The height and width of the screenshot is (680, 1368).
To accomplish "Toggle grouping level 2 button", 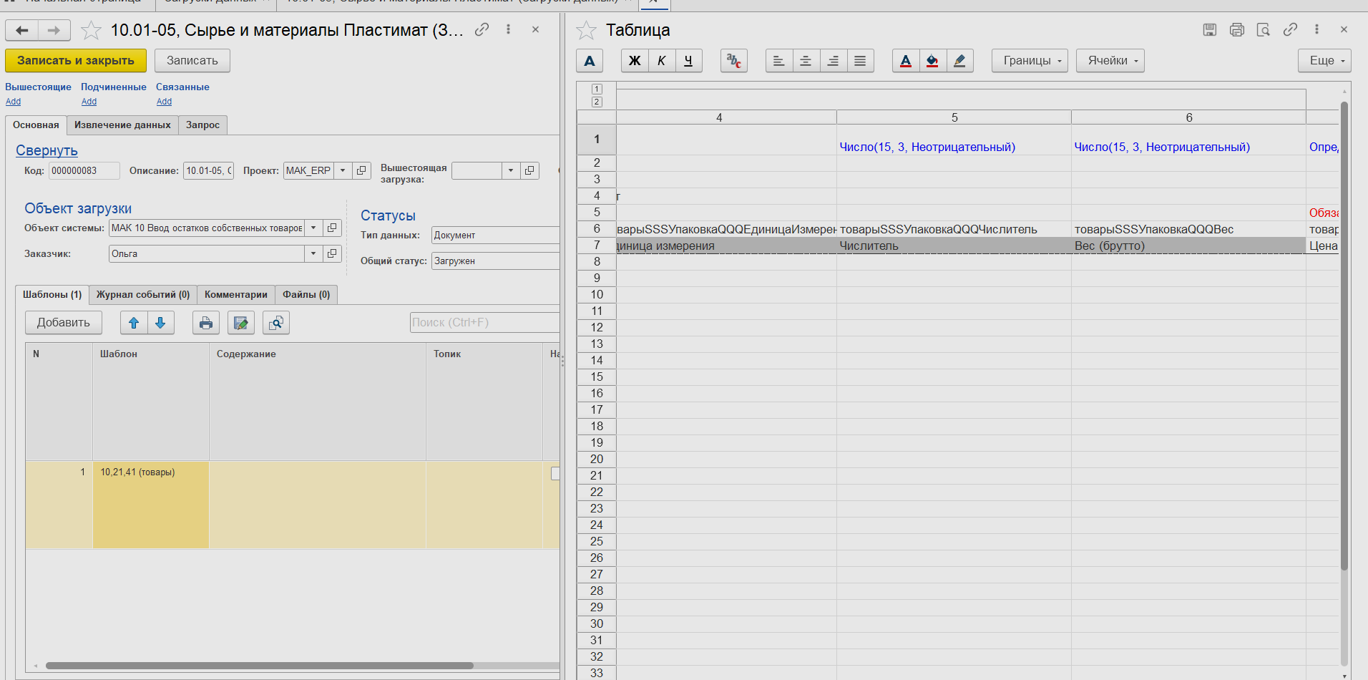I will pos(597,102).
